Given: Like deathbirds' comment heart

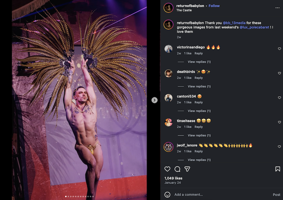Looking at the screenshot, I should (279, 73).
